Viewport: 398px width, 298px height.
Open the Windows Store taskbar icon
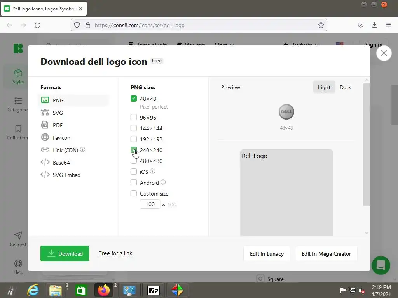click(x=81, y=290)
